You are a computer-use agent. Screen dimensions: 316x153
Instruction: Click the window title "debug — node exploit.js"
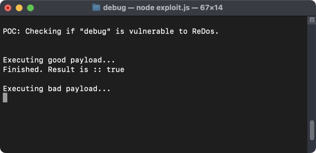146,8
